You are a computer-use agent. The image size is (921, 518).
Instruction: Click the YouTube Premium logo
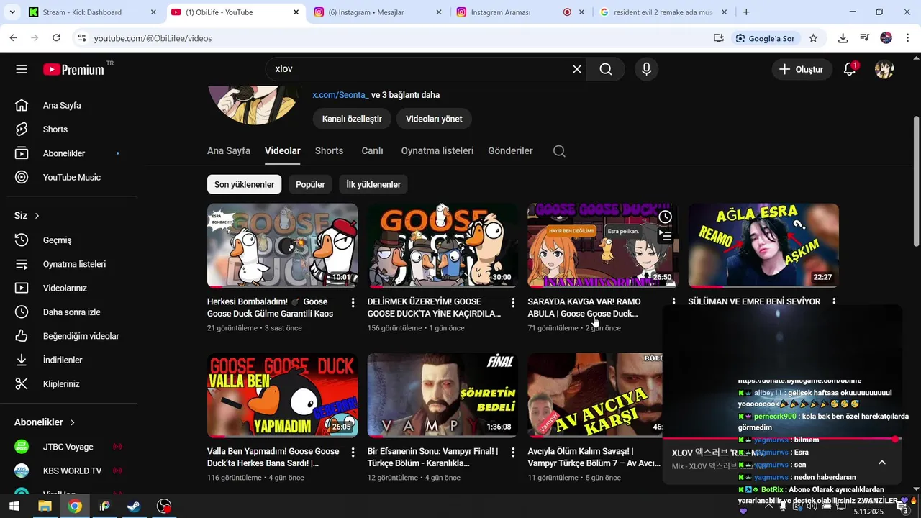coord(74,69)
